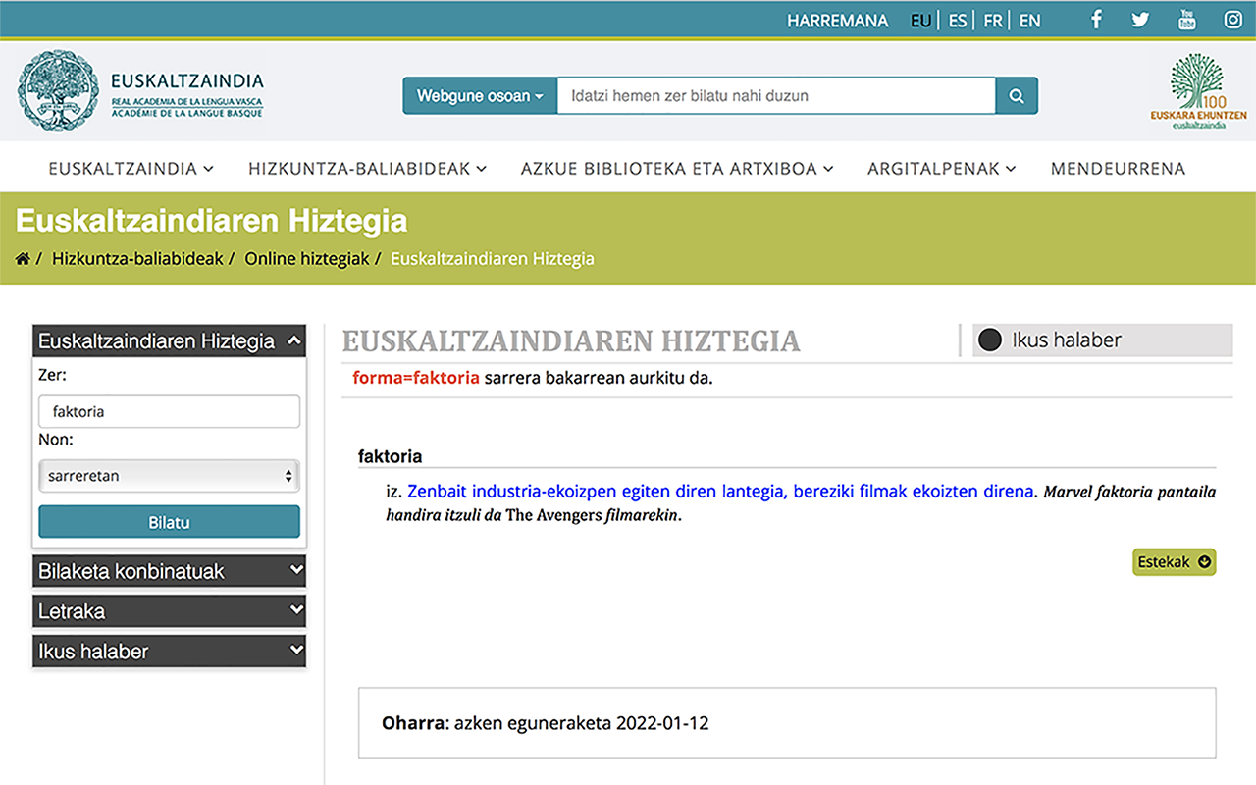Collapse the Euskaltzaindiaren Hiztegia sidebar panel
The height and width of the screenshot is (785, 1256).
[169, 341]
